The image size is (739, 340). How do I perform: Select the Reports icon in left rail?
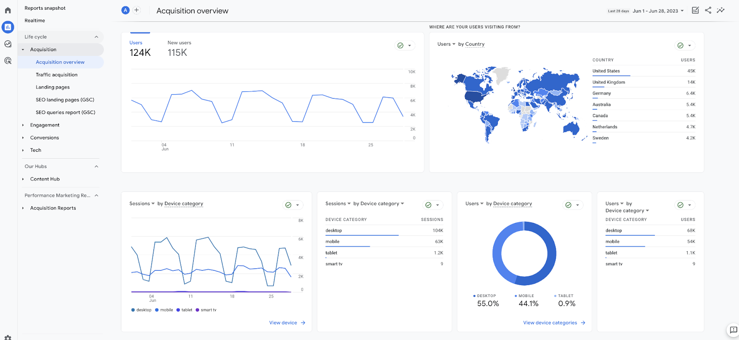tap(8, 27)
